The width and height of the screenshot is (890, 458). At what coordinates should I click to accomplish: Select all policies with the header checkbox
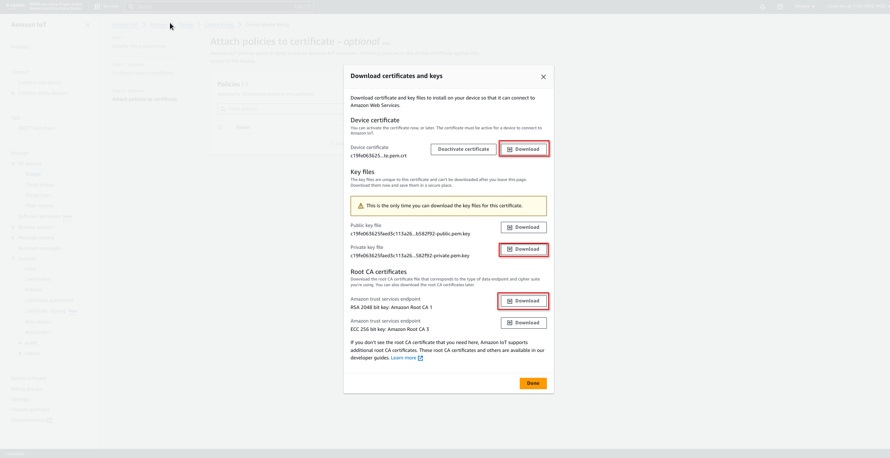pos(220,127)
